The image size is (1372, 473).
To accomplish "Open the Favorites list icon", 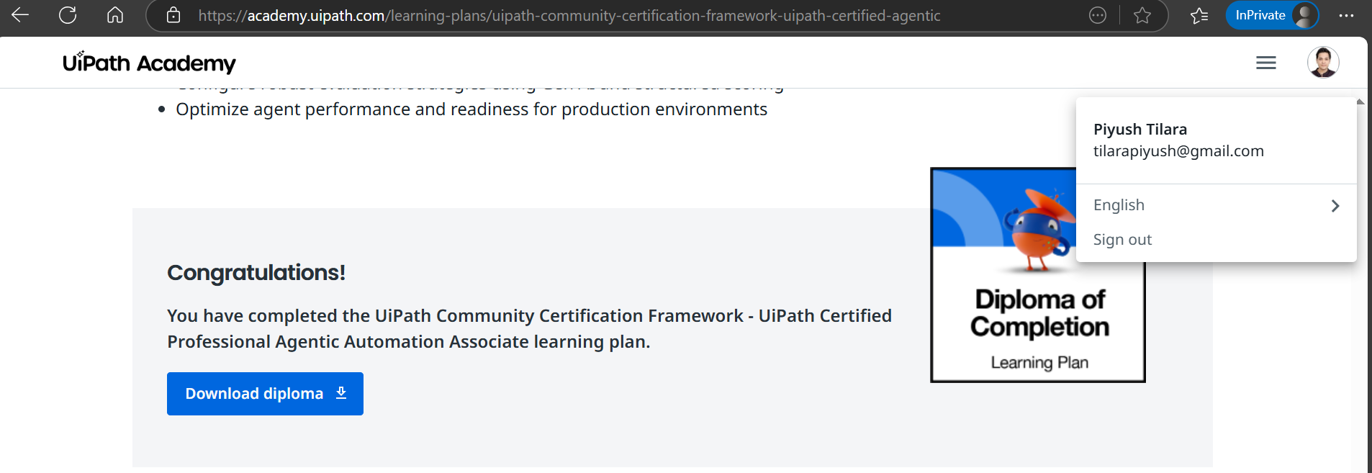I will (1199, 15).
